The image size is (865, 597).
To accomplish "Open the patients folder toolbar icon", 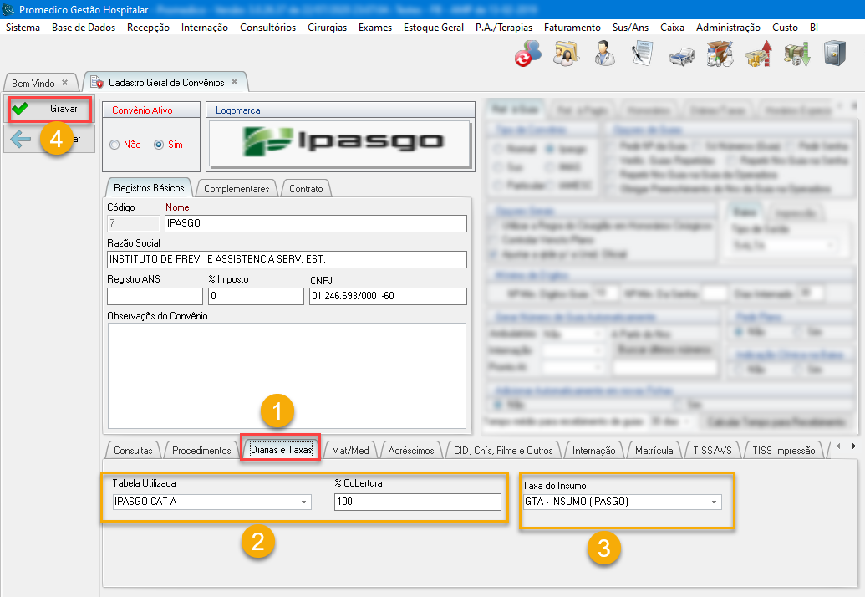I will pyautogui.click(x=566, y=54).
